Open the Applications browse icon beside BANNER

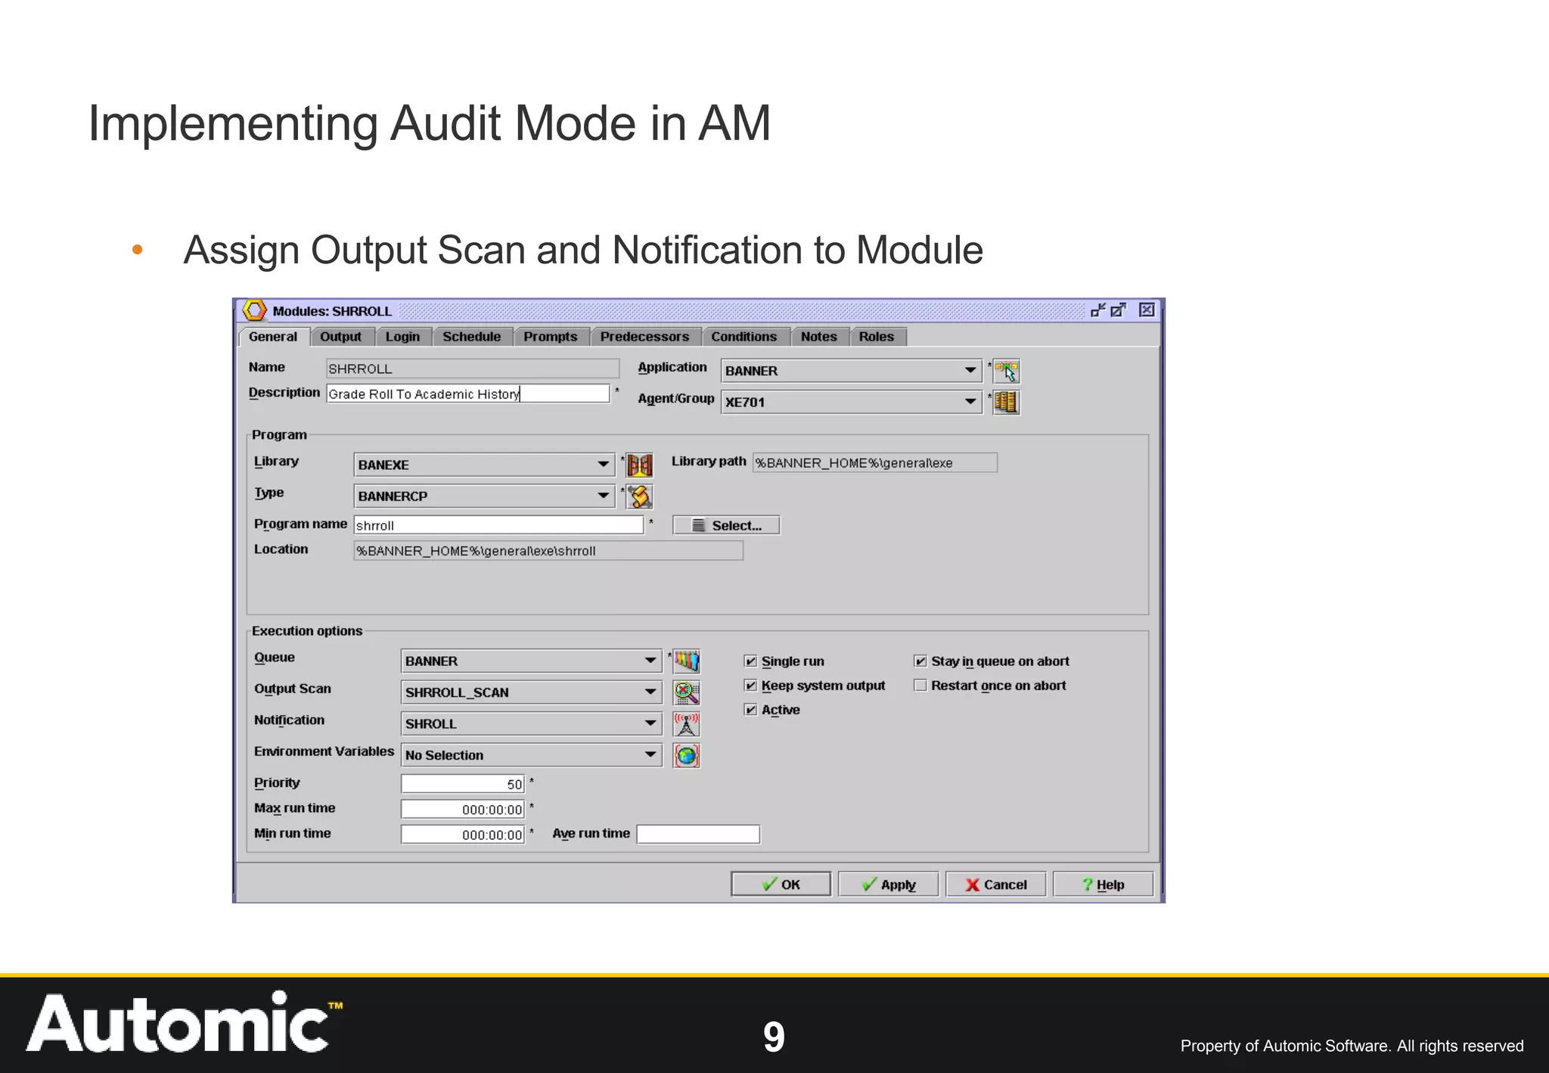pyautogui.click(x=1007, y=371)
